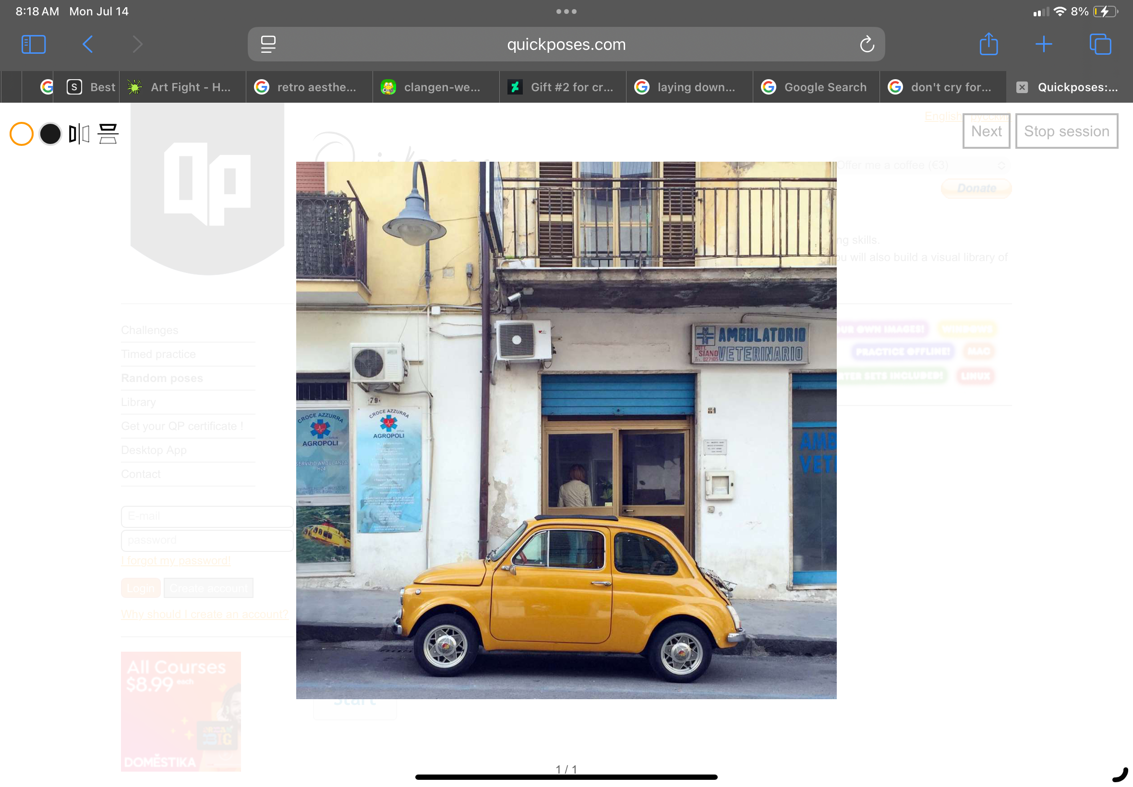The width and height of the screenshot is (1133, 787).
Task: Click the session progress bar
Action: [566, 776]
